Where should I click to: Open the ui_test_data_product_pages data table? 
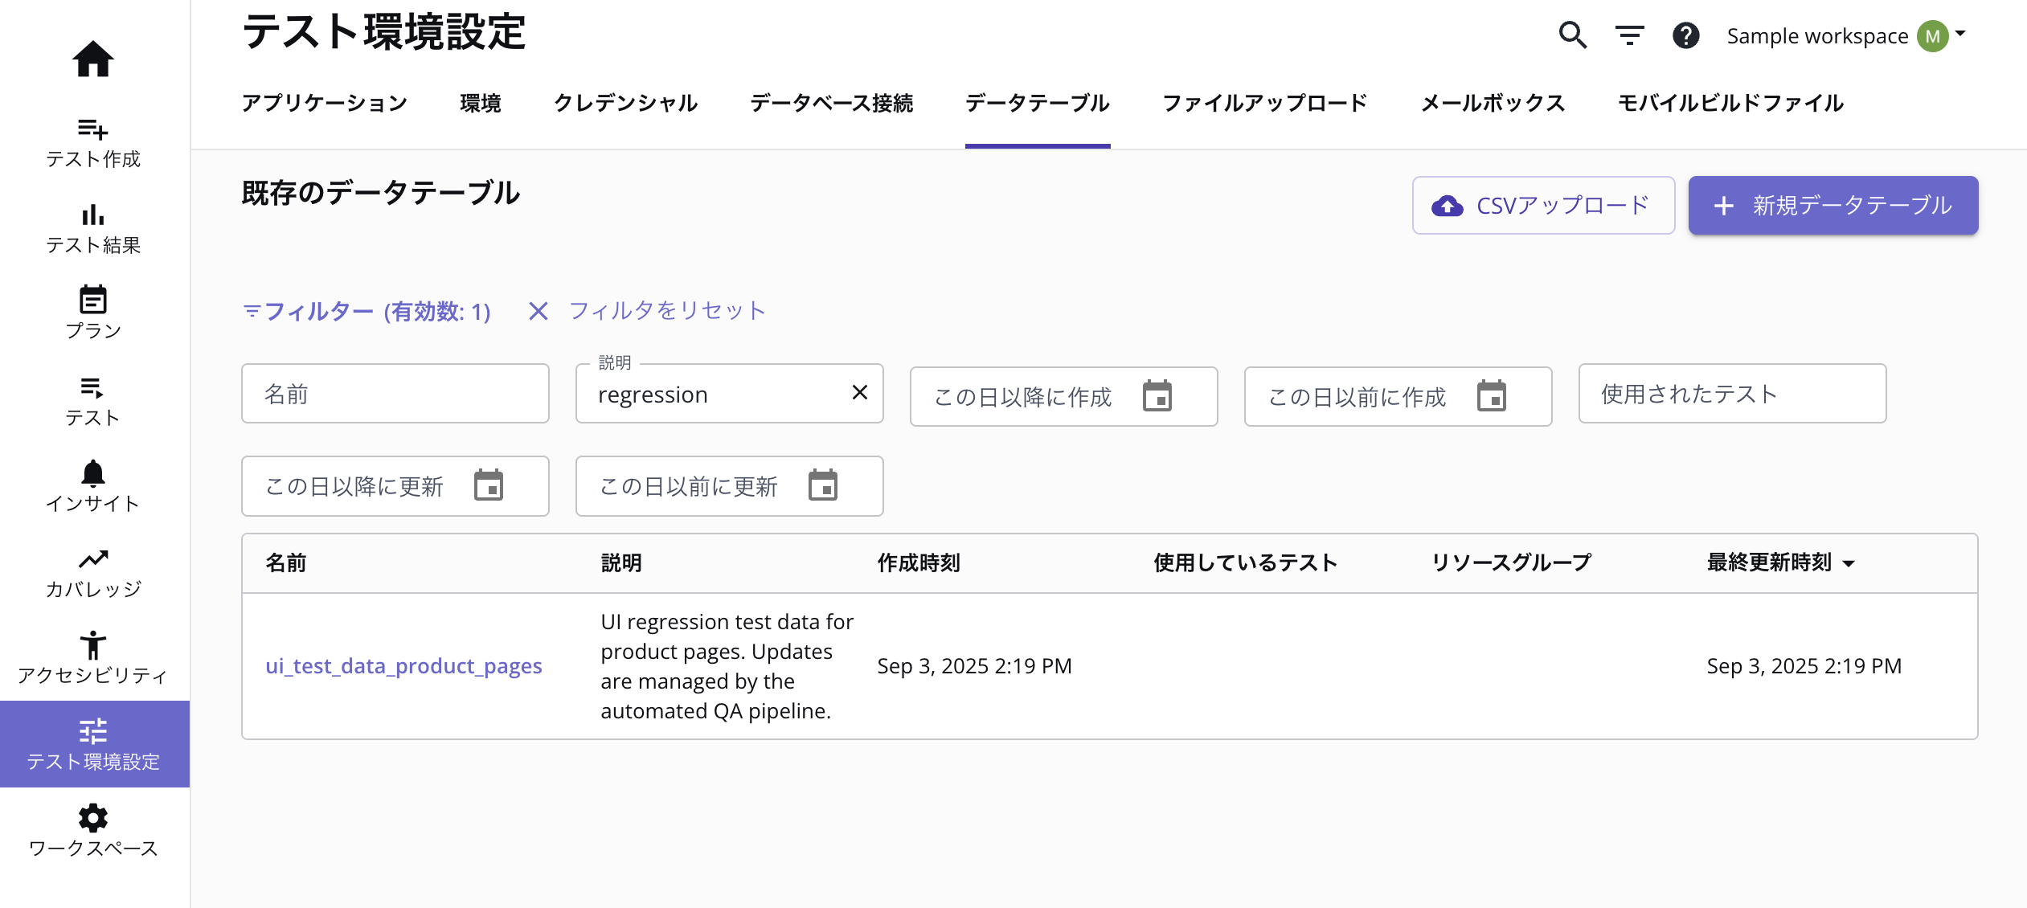(404, 665)
